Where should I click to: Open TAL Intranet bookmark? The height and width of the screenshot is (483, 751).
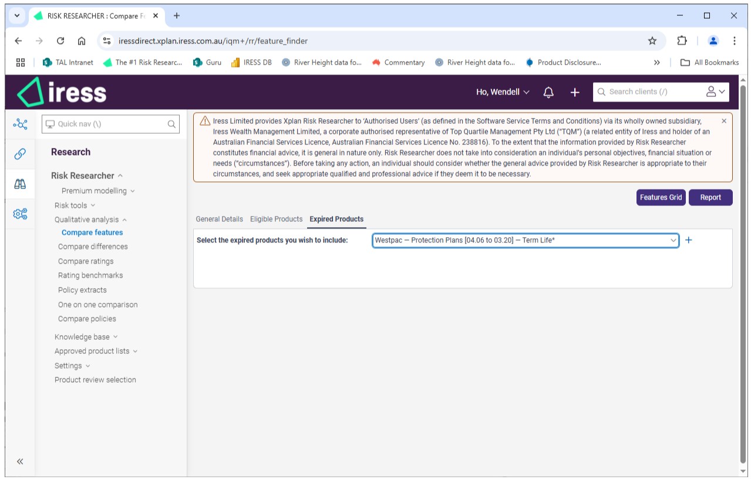[68, 62]
